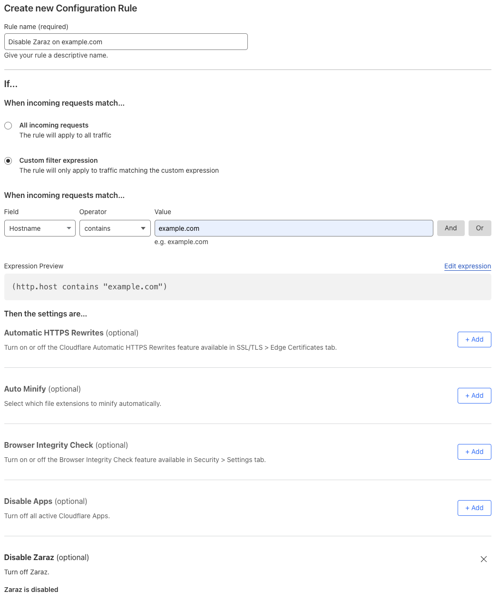Add the Disable Apps setting
Viewport: 499px width, 601px height.
pos(474,508)
